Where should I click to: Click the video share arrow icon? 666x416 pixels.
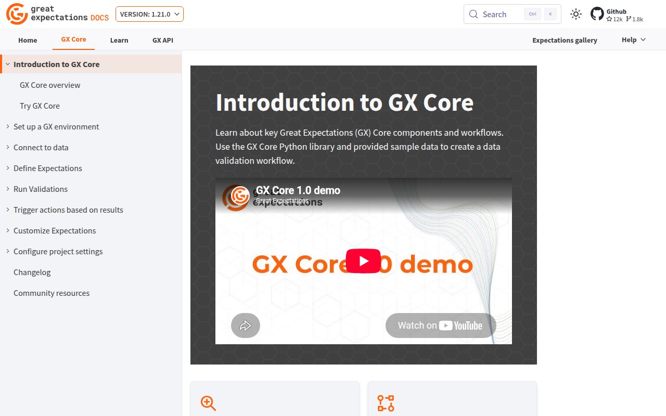tap(246, 326)
